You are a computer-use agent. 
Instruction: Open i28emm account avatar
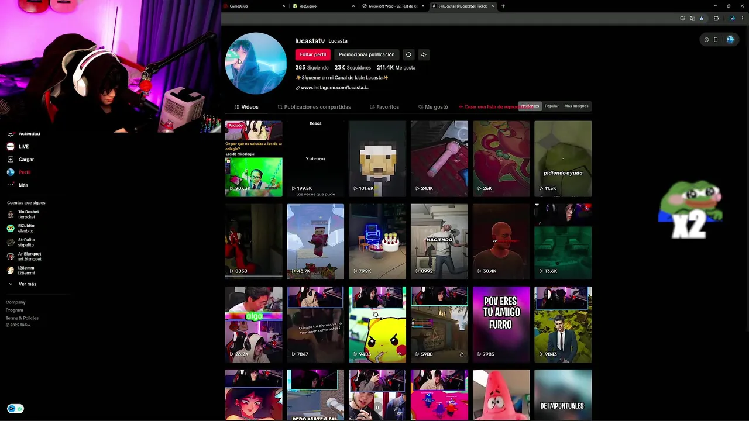click(11, 270)
